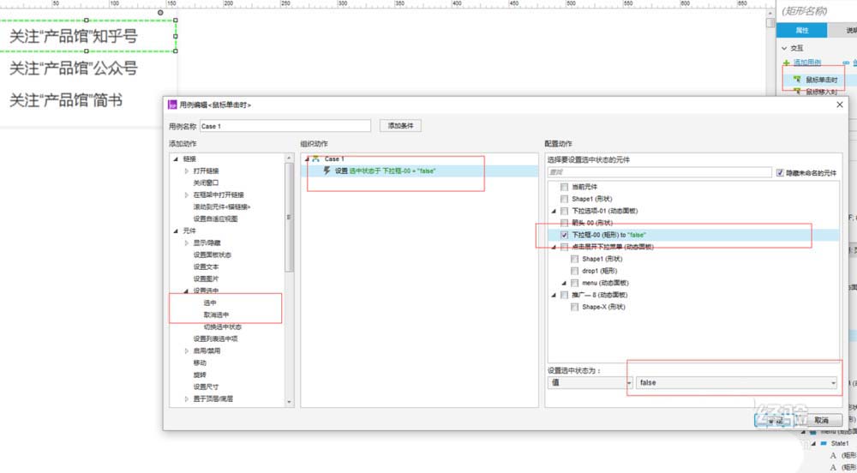Select the 取消选中 action

pyautogui.click(x=217, y=314)
